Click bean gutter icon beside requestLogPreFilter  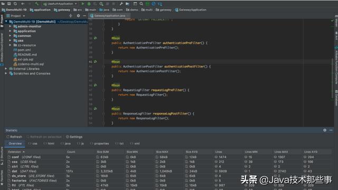pos(95,85)
